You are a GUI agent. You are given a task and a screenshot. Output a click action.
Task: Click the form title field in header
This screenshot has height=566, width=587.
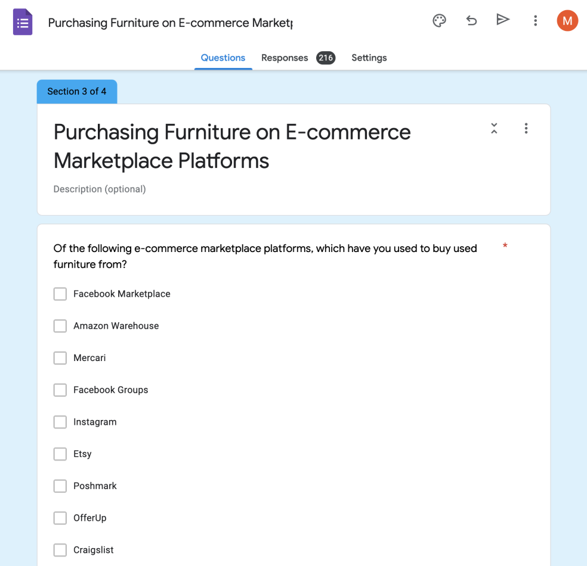(171, 23)
